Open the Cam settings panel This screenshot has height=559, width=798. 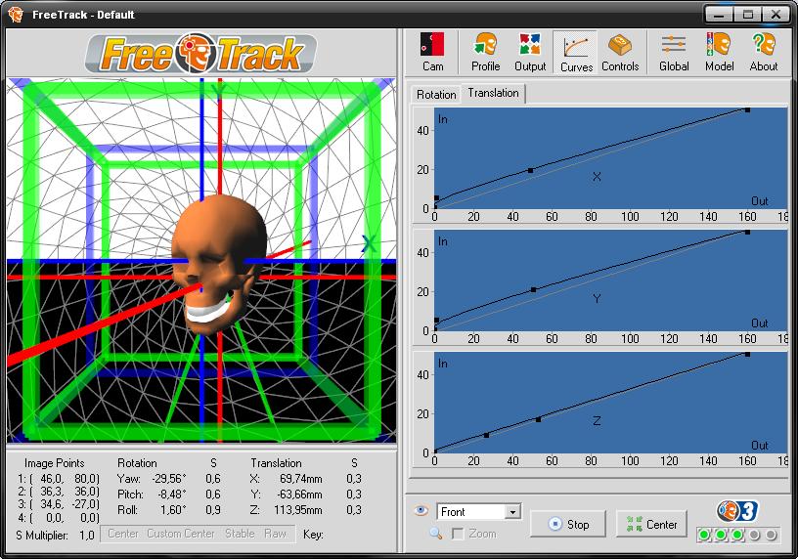click(432, 52)
